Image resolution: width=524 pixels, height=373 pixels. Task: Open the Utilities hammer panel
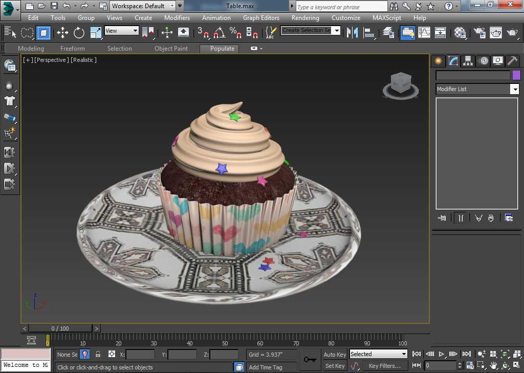[x=512, y=61]
